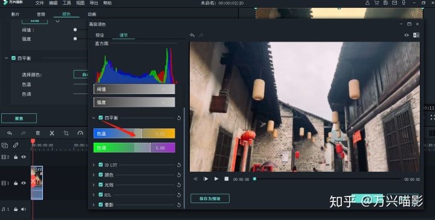This screenshot has width=435, height=220.
Task: Switch to the 音频 tab
Action: (x=41, y=14)
